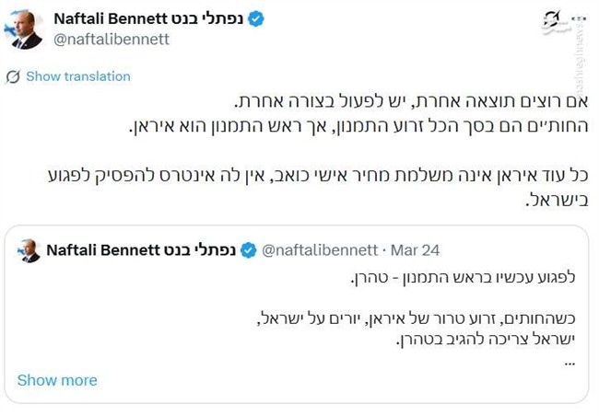599x416 pixels.
Task: Click the small avatar in the quoted tweet
Action: pos(29,250)
